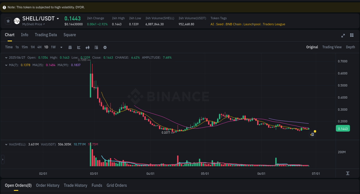
Task: Open the extra timeframes dropdown arrow
Action: [61, 47]
